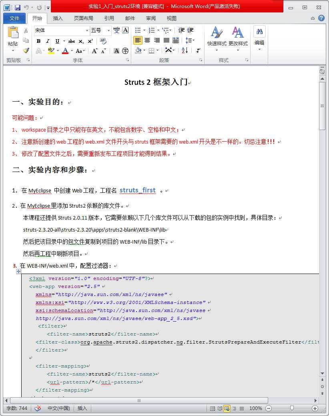Click the phonetic guide wén icon
The height and width of the screenshot is (416, 329).
click(x=116, y=30)
